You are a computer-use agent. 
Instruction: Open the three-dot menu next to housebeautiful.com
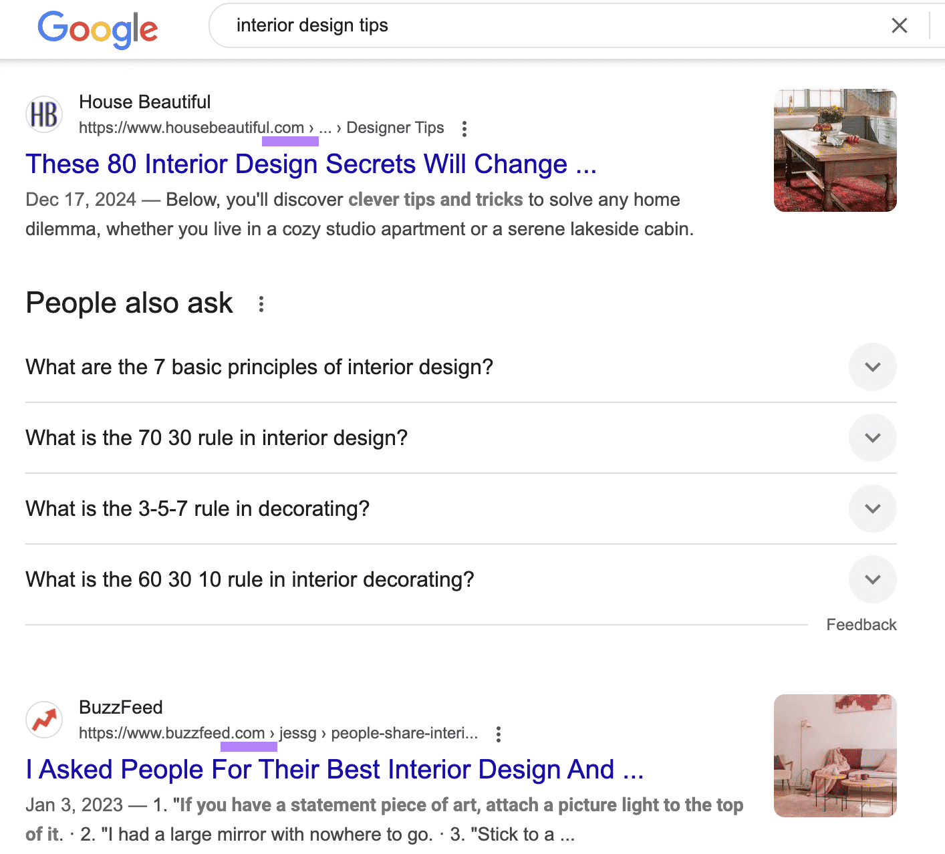pos(464,128)
